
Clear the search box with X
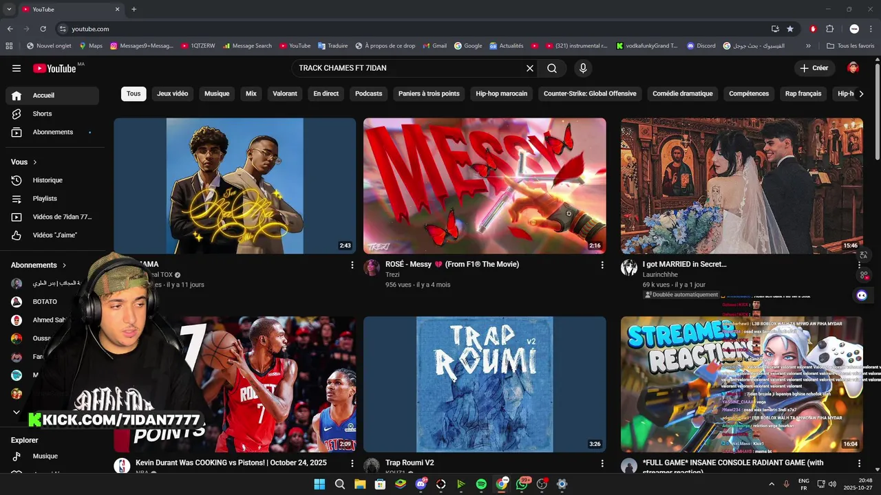[530, 68]
